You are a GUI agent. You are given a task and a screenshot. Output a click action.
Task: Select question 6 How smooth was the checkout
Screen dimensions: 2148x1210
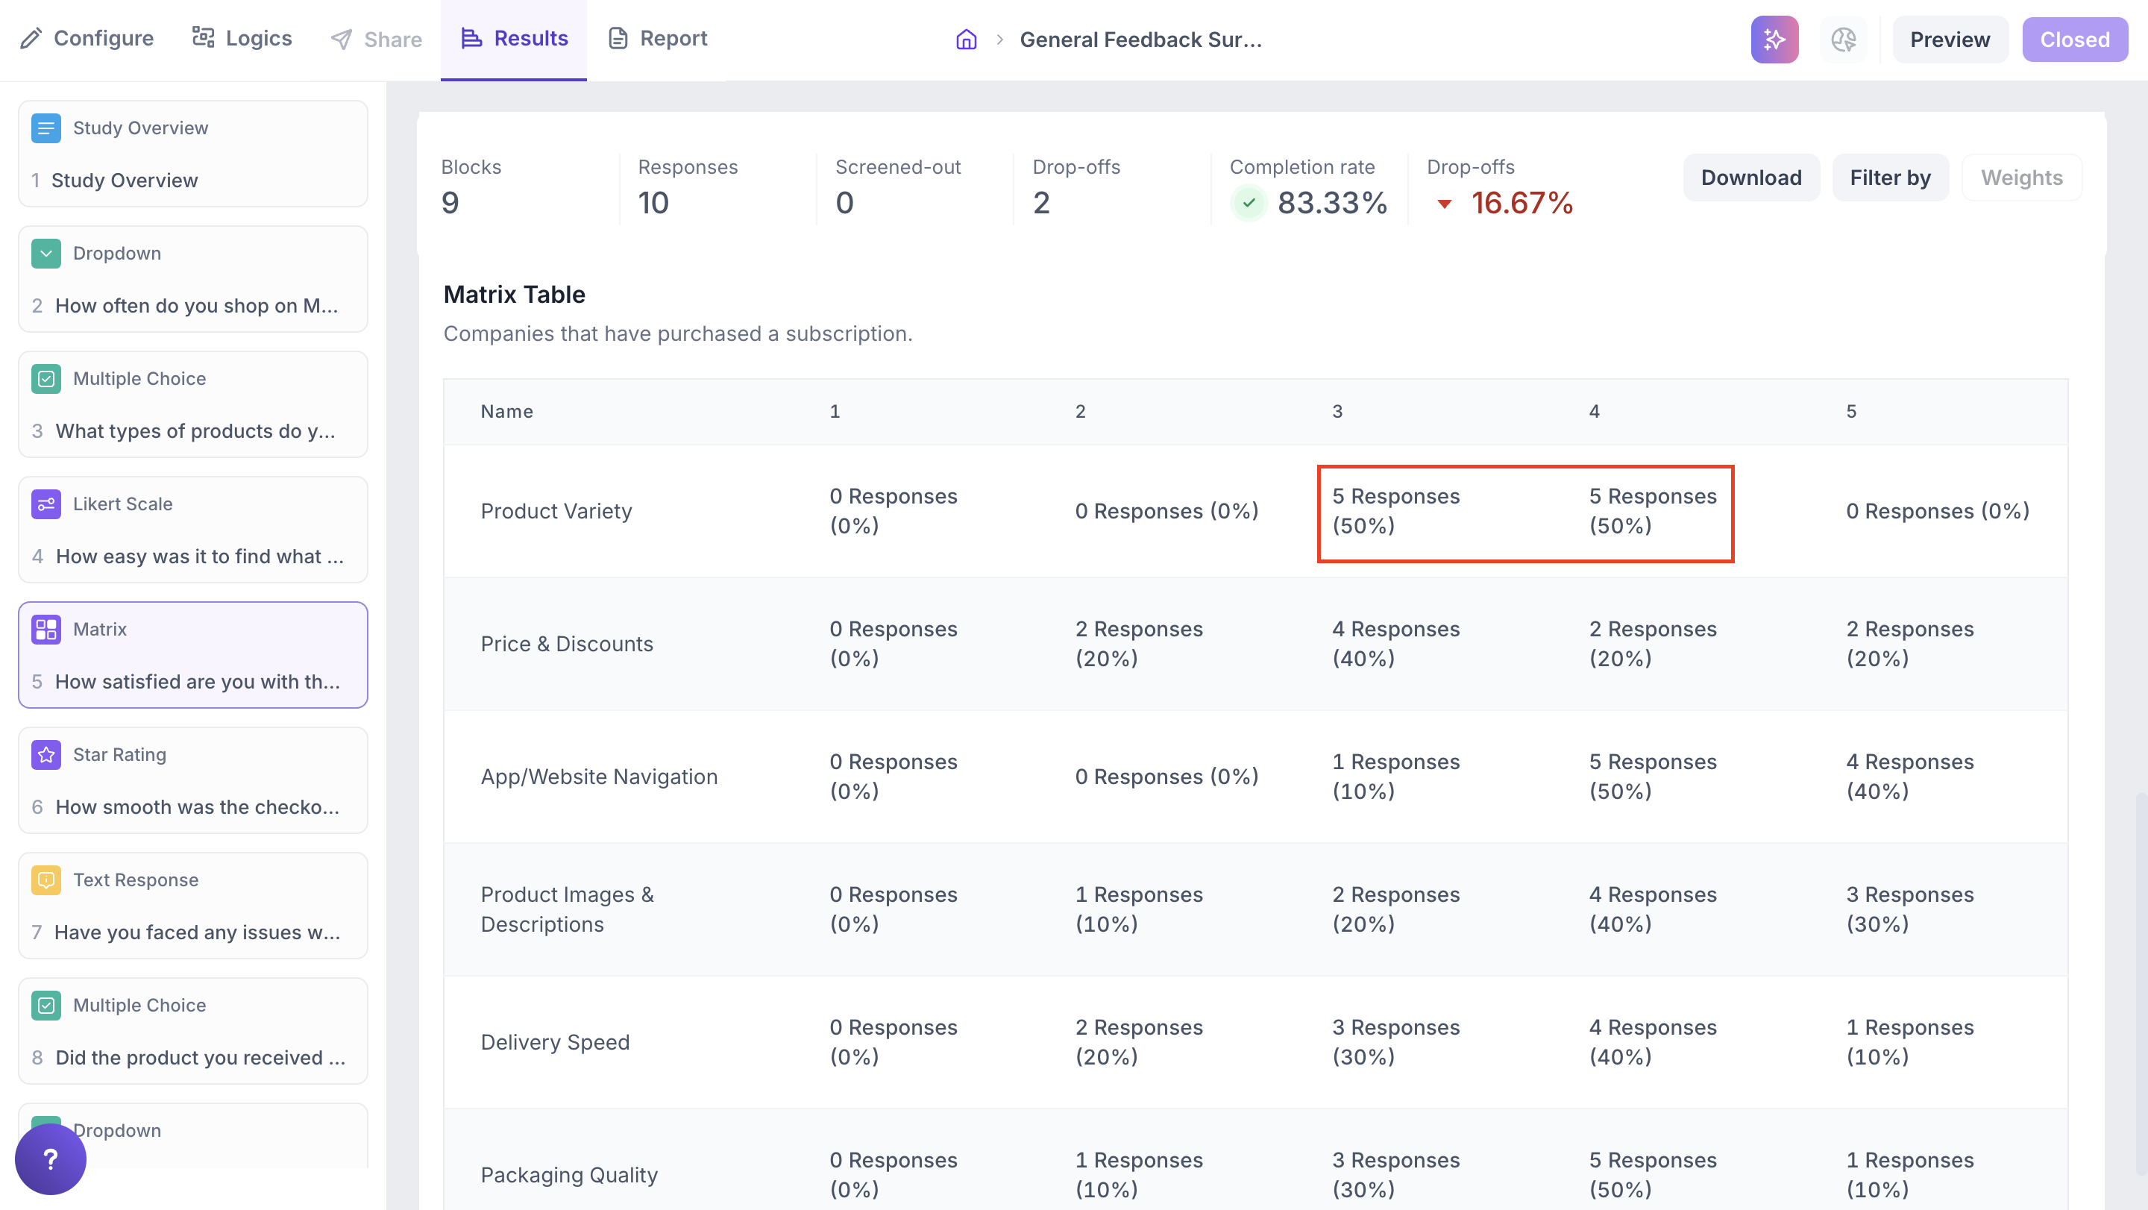pos(197,806)
